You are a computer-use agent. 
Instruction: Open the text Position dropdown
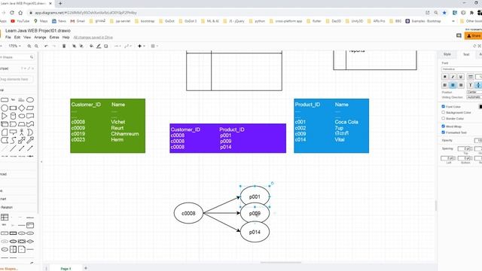point(474,92)
